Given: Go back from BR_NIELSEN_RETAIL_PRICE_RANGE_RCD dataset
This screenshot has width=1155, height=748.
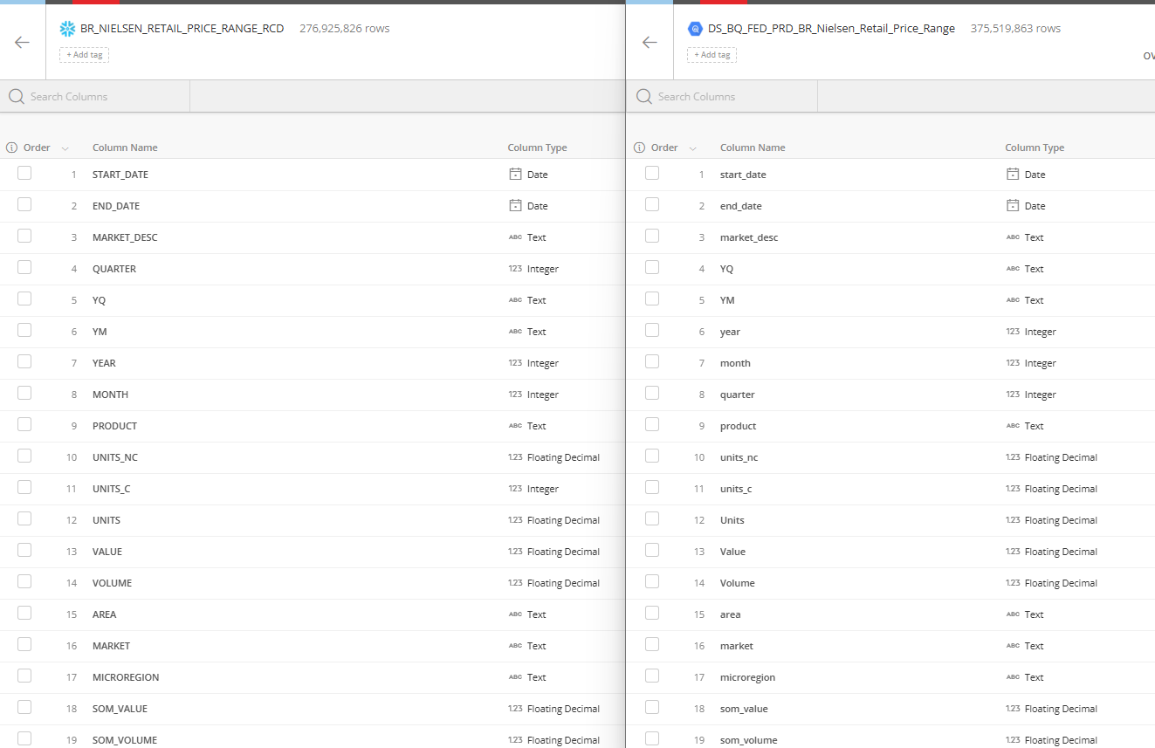Looking at the screenshot, I should point(23,42).
